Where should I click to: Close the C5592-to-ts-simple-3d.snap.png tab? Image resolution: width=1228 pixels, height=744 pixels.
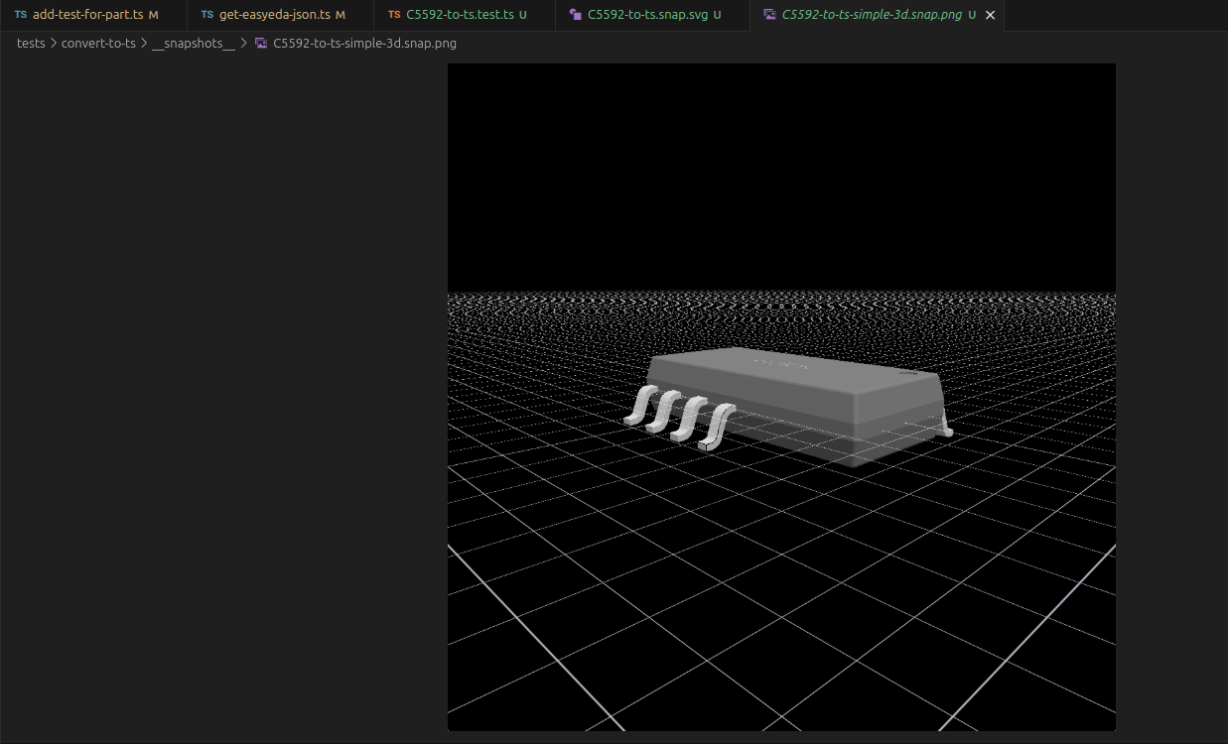990,15
